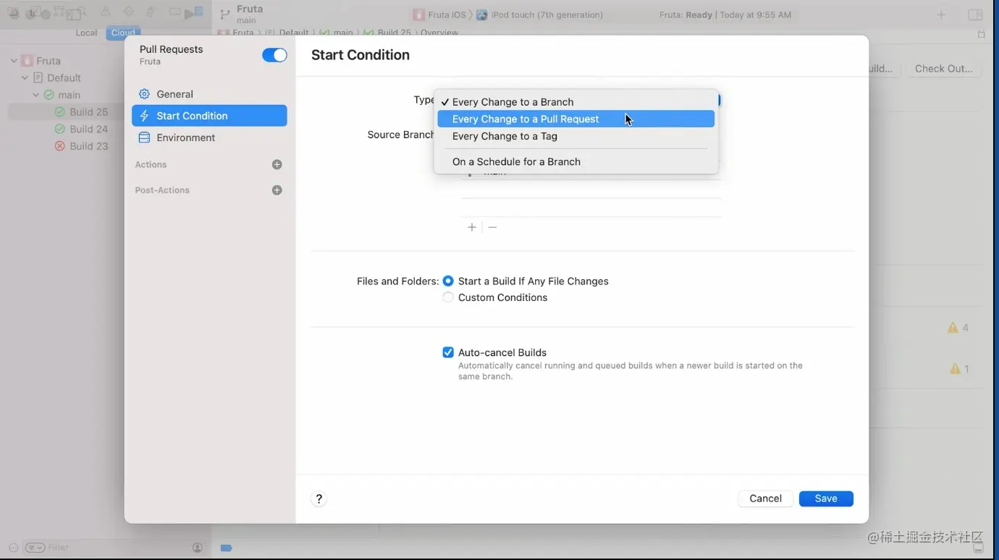The image size is (999, 560).
Task: Open the test navigator diamond icon
Action: click(x=129, y=12)
